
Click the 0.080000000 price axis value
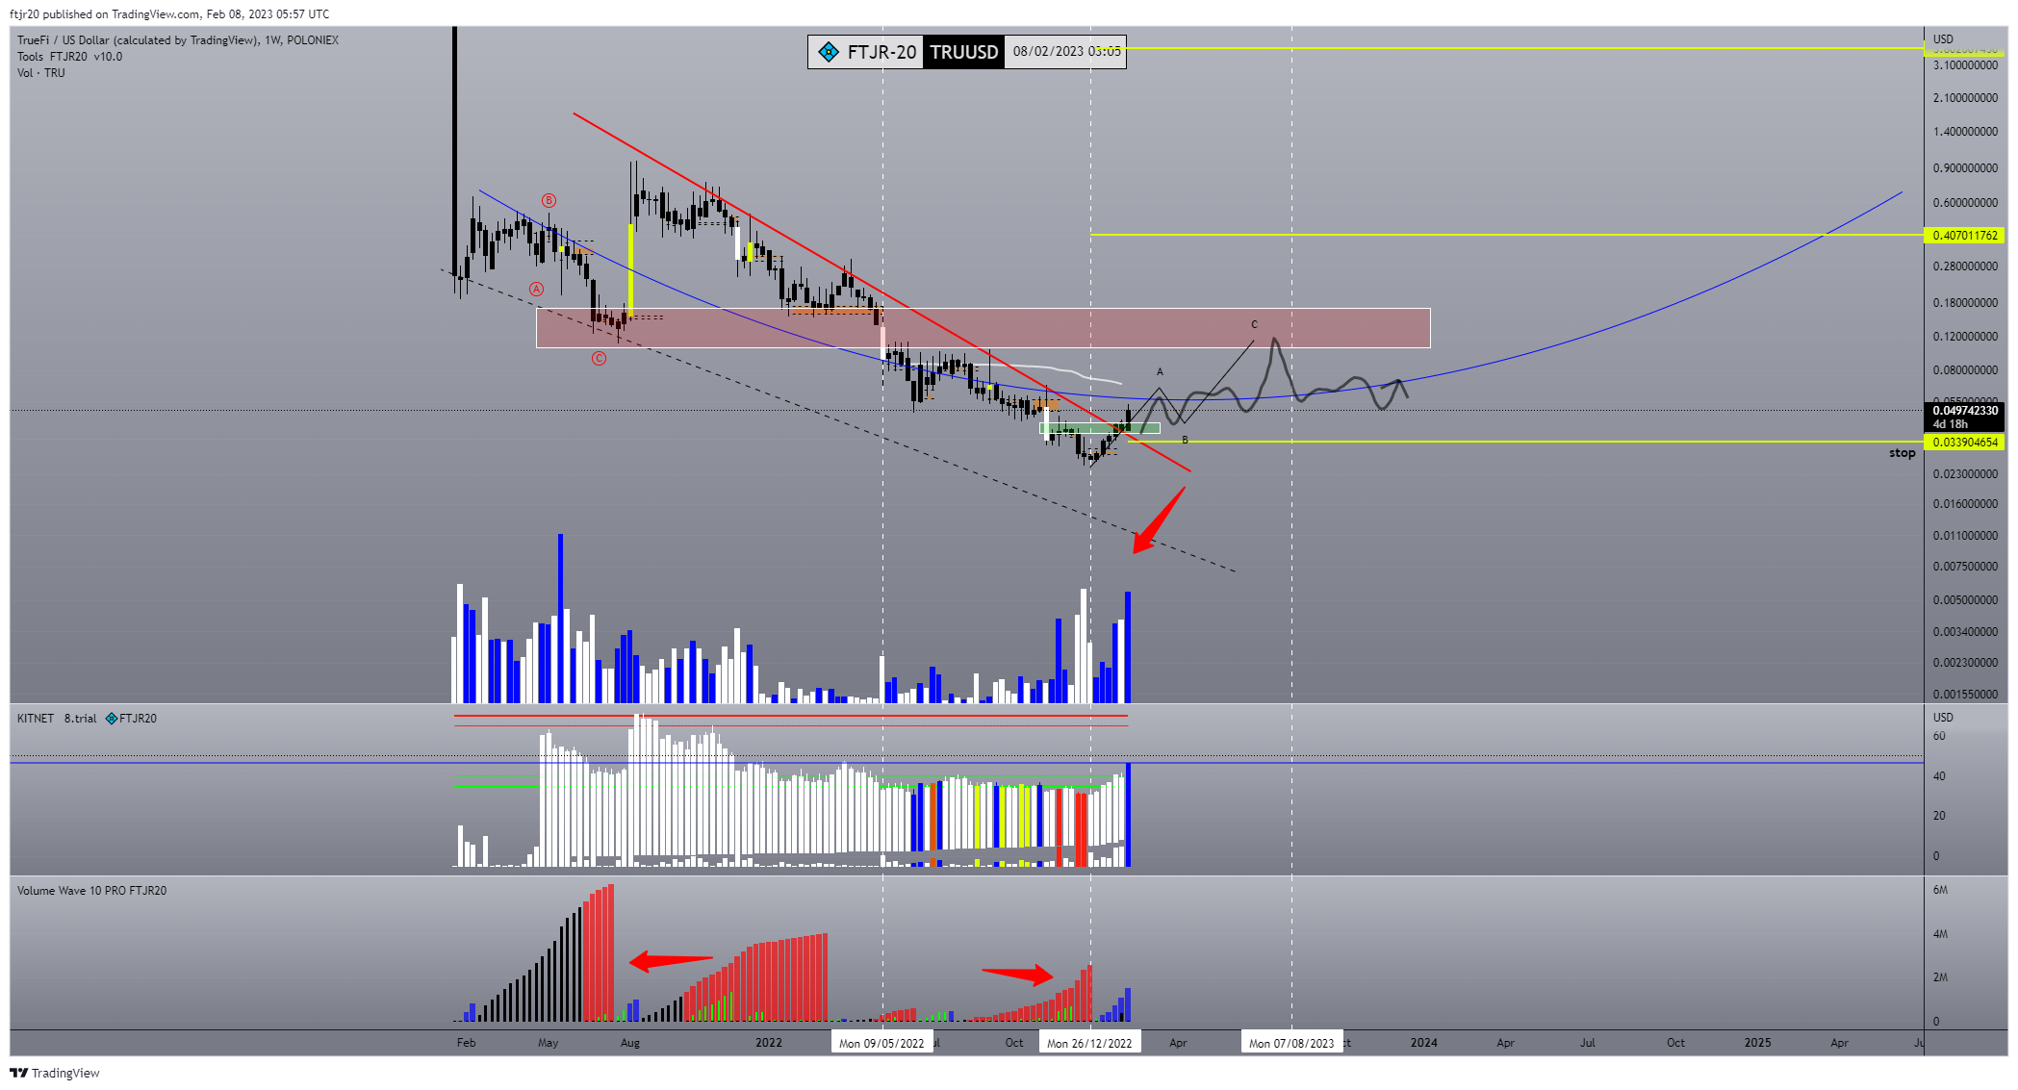tap(1965, 370)
